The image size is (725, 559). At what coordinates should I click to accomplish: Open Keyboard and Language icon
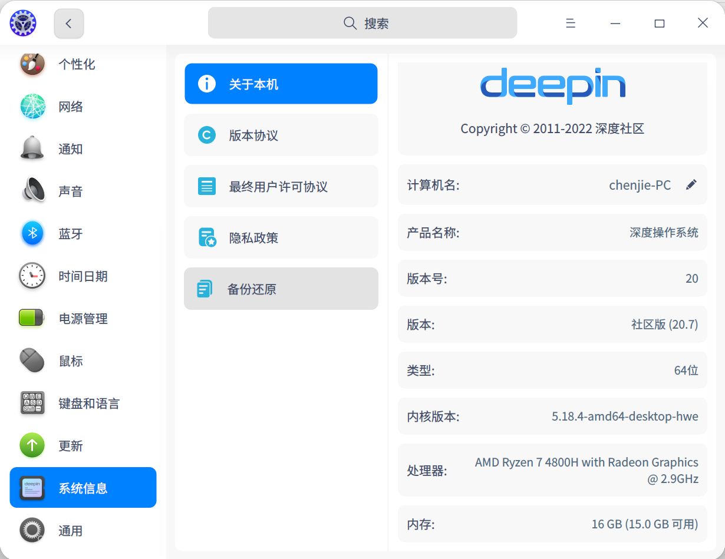[x=32, y=403]
